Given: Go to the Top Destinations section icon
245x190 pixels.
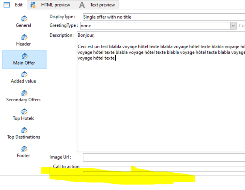Looking at the screenshot, I should 24,130.
